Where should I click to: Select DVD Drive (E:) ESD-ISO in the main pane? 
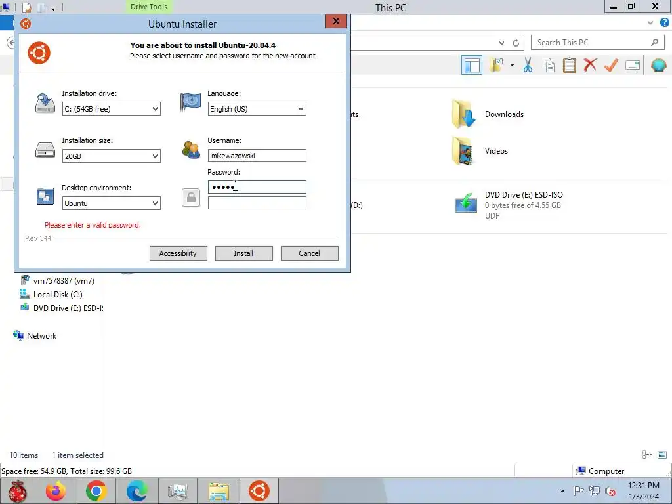point(509,205)
